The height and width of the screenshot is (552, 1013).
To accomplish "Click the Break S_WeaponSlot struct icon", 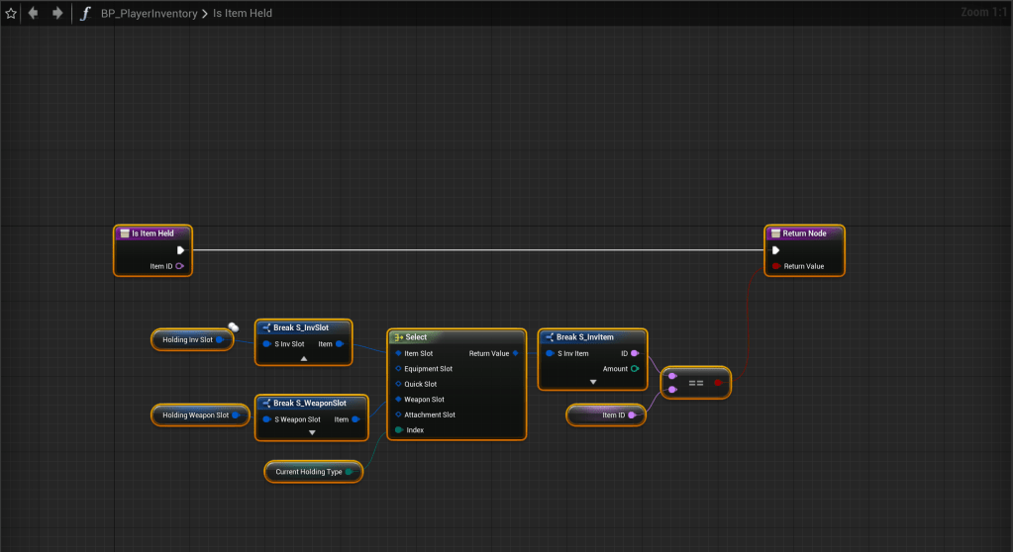I will pyautogui.click(x=265, y=404).
